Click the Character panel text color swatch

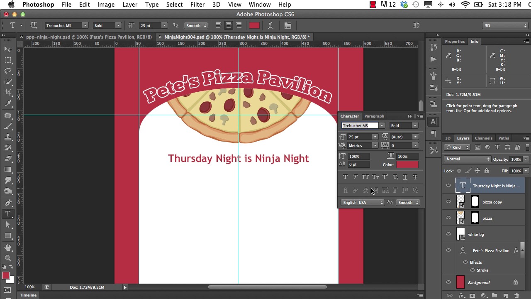(407, 165)
